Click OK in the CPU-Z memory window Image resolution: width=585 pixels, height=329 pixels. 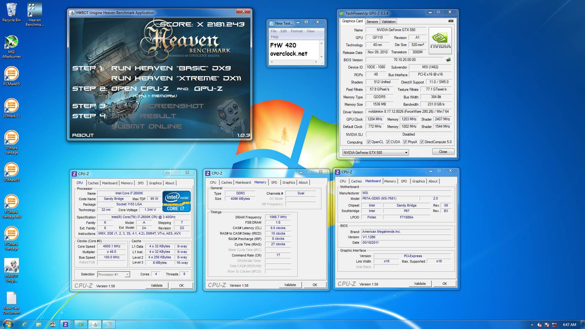click(x=315, y=285)
